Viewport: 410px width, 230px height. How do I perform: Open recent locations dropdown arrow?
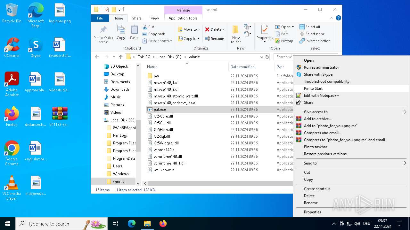point(114,57)
